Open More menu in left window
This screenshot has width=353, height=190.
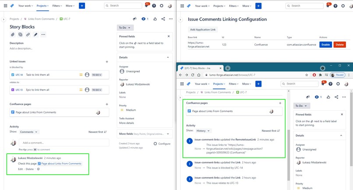coord(70,6)
